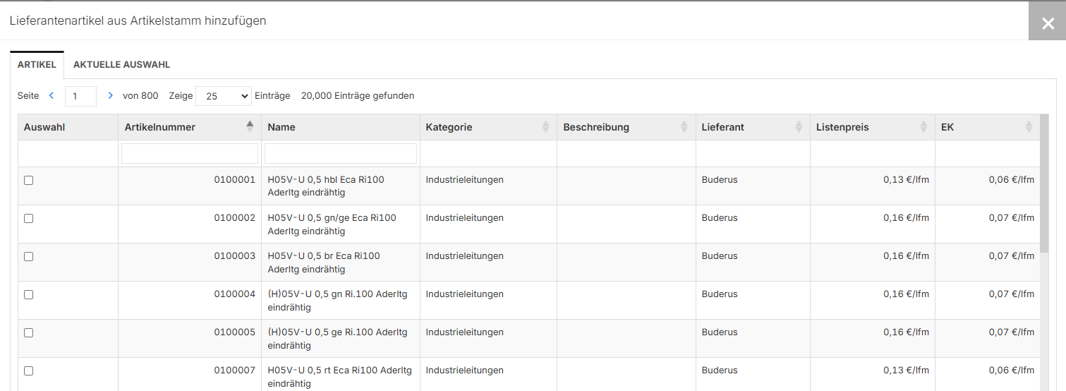Select the Artikel tab
This screenshot has width=1066, height=391.
37,65
